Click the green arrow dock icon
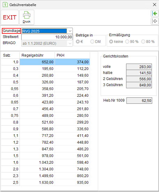 (x=154, y=13)
